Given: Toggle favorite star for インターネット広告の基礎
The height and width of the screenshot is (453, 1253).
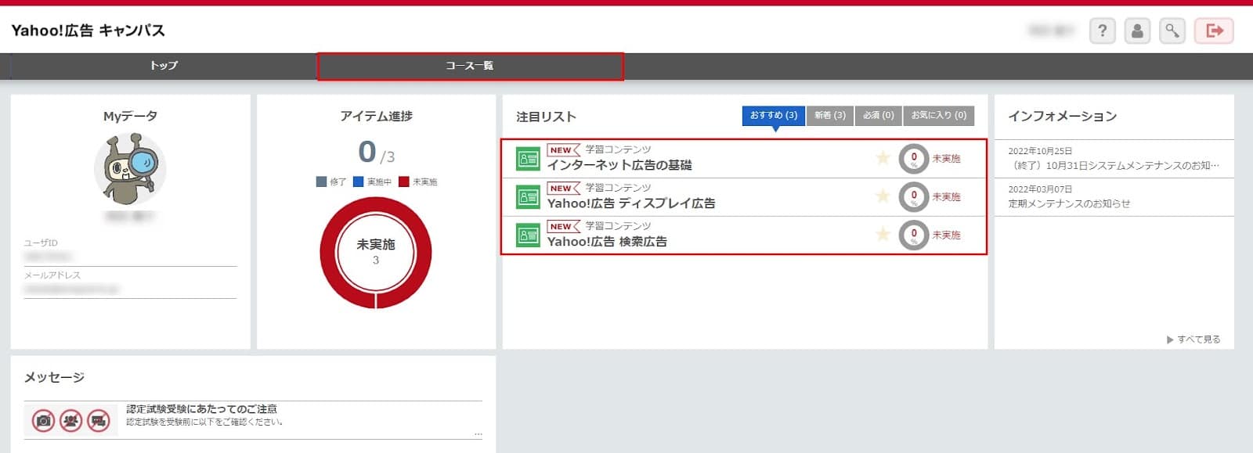Looking at the screenshot, I should 883,158.
